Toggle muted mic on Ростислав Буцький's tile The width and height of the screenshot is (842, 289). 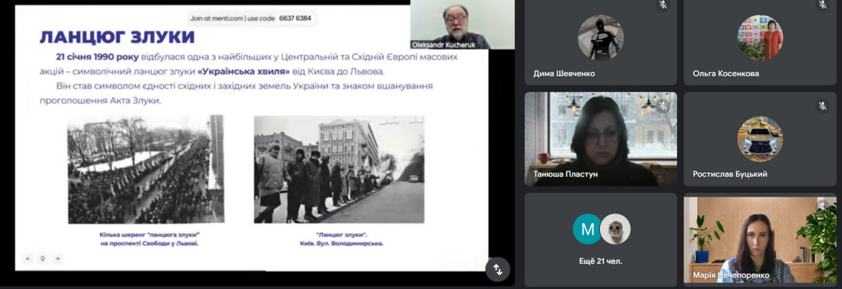pyautogui.click(x=822, y=105)
